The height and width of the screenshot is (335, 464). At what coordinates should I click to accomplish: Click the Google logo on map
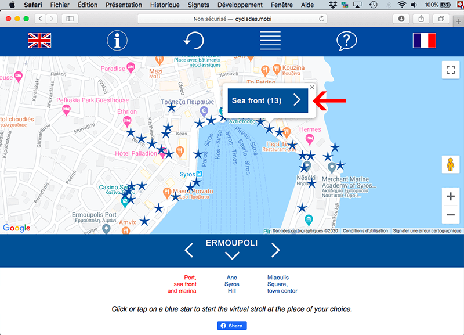pyautogui.click(x=17, y=228)
